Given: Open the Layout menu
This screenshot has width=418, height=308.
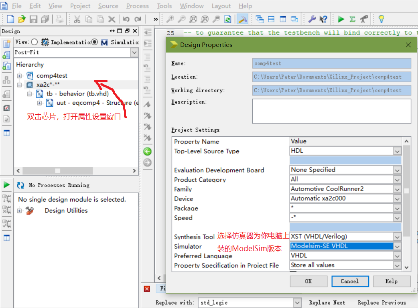Looking at the screenshot, I should pyautogui.click(x=221, y=6).
